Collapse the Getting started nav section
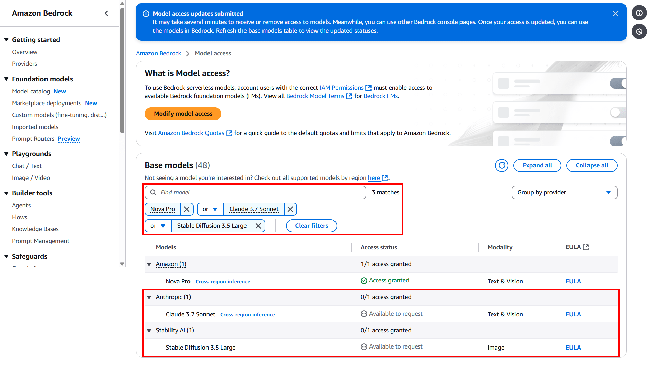Viewport: 652px width, 375px height. (6, 40)
